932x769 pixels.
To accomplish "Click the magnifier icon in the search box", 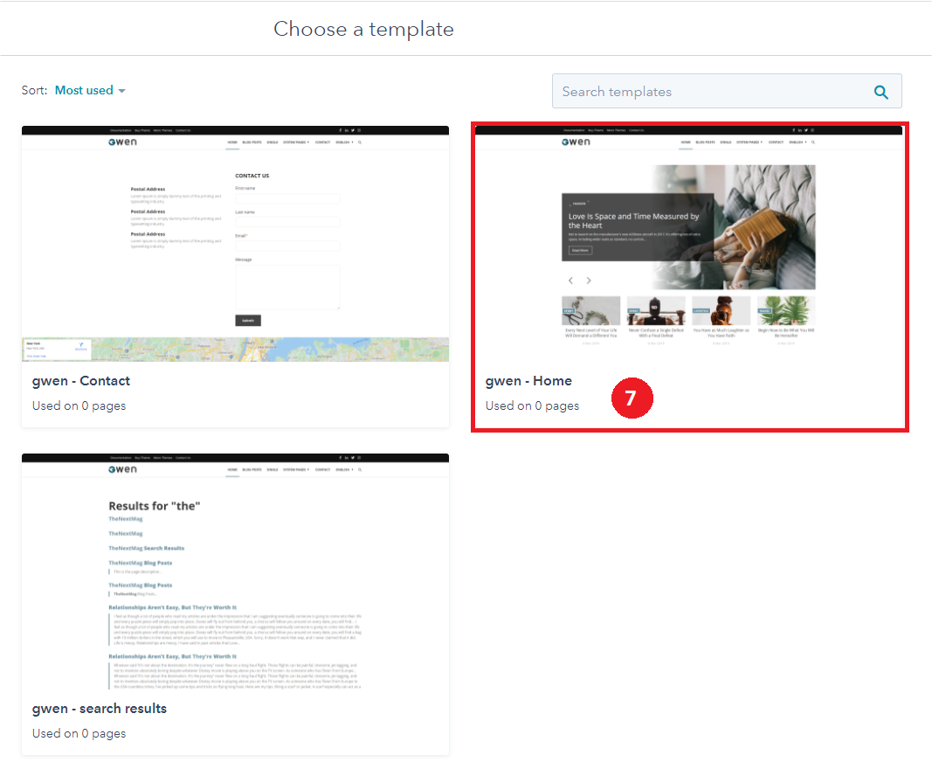I will pos(880,92).
